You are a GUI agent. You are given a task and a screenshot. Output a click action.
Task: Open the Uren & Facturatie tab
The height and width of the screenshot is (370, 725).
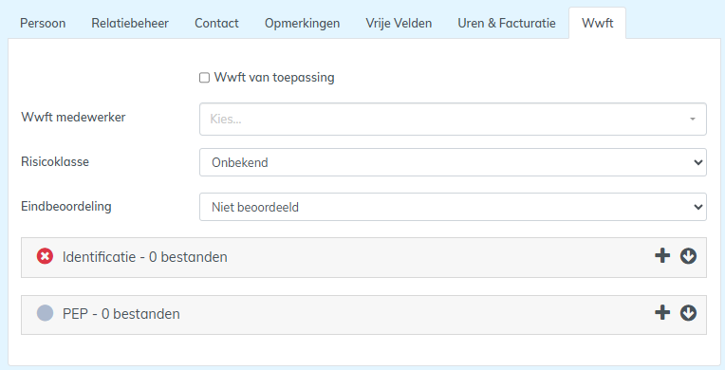pyautogui.click(x=507, y=23)
